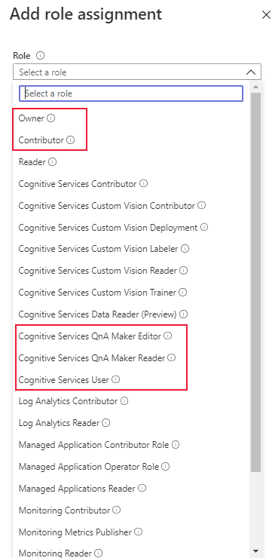The height and width of the screenshot is (558, 272).
Task: Click the info icon next to Role label
Action: click(41, 56)
